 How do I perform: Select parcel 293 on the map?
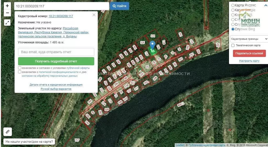[87, 123]
